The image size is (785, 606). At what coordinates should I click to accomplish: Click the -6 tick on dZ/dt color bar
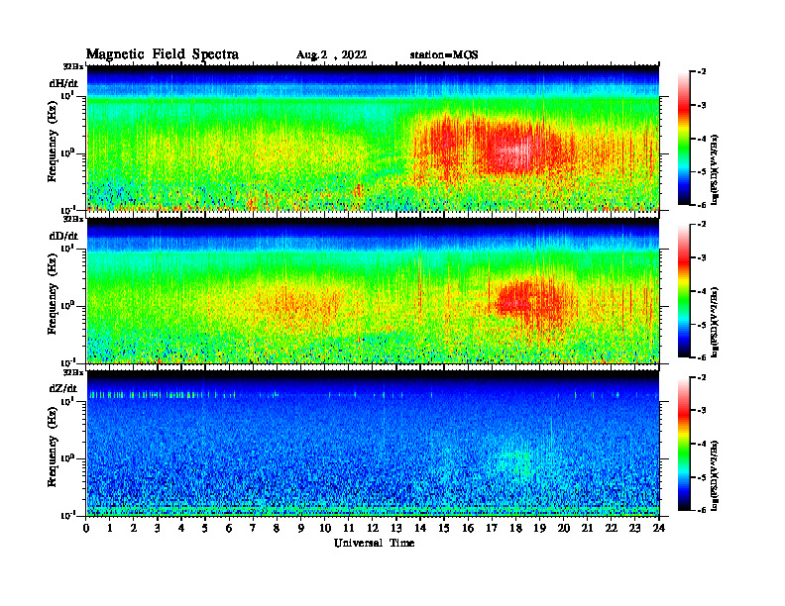(x=701, y=510)
